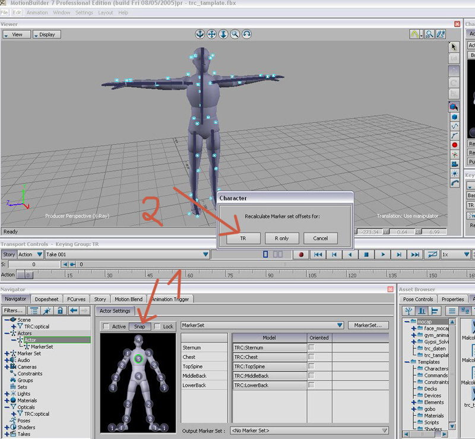475x439 pixels.
Task: Switch to the FCurves tab
Action: coord(76,300)
